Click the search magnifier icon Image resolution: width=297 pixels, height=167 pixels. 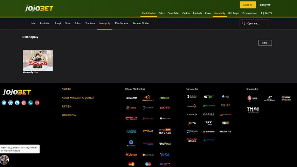(x=243, y=23)
